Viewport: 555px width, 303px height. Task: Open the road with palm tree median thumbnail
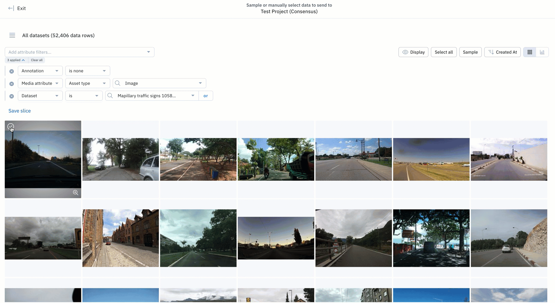tap(198, 238)
